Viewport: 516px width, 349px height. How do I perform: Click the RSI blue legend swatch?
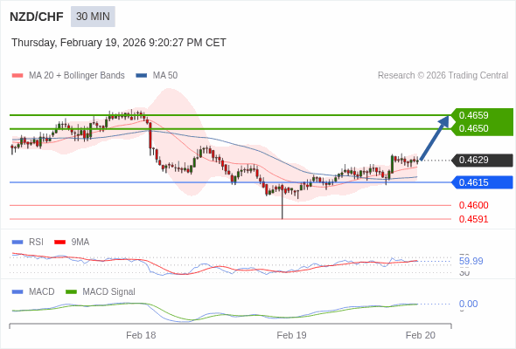pyautogui.click(x=17, y=243)
